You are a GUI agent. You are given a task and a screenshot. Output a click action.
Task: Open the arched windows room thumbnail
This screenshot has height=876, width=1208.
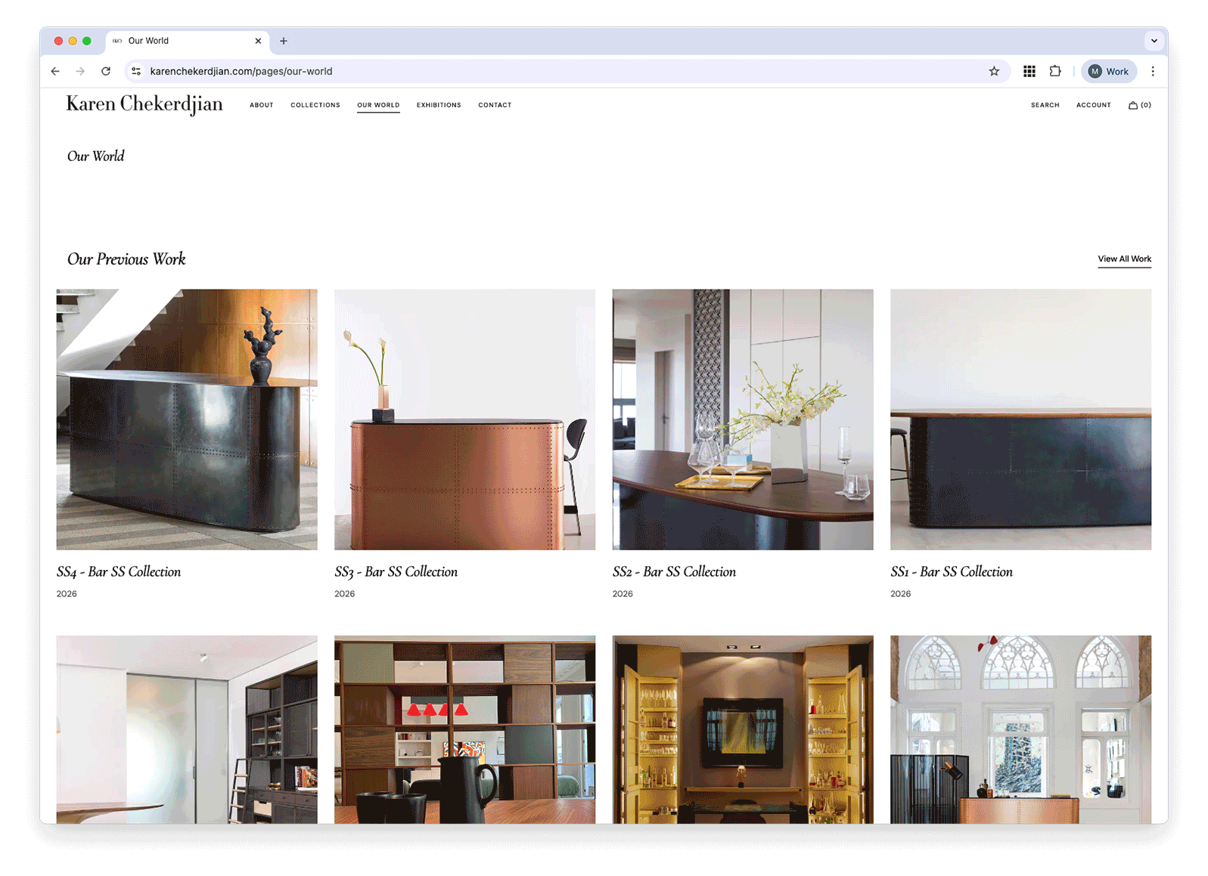pyautogui.click(x=1021, y=729)
